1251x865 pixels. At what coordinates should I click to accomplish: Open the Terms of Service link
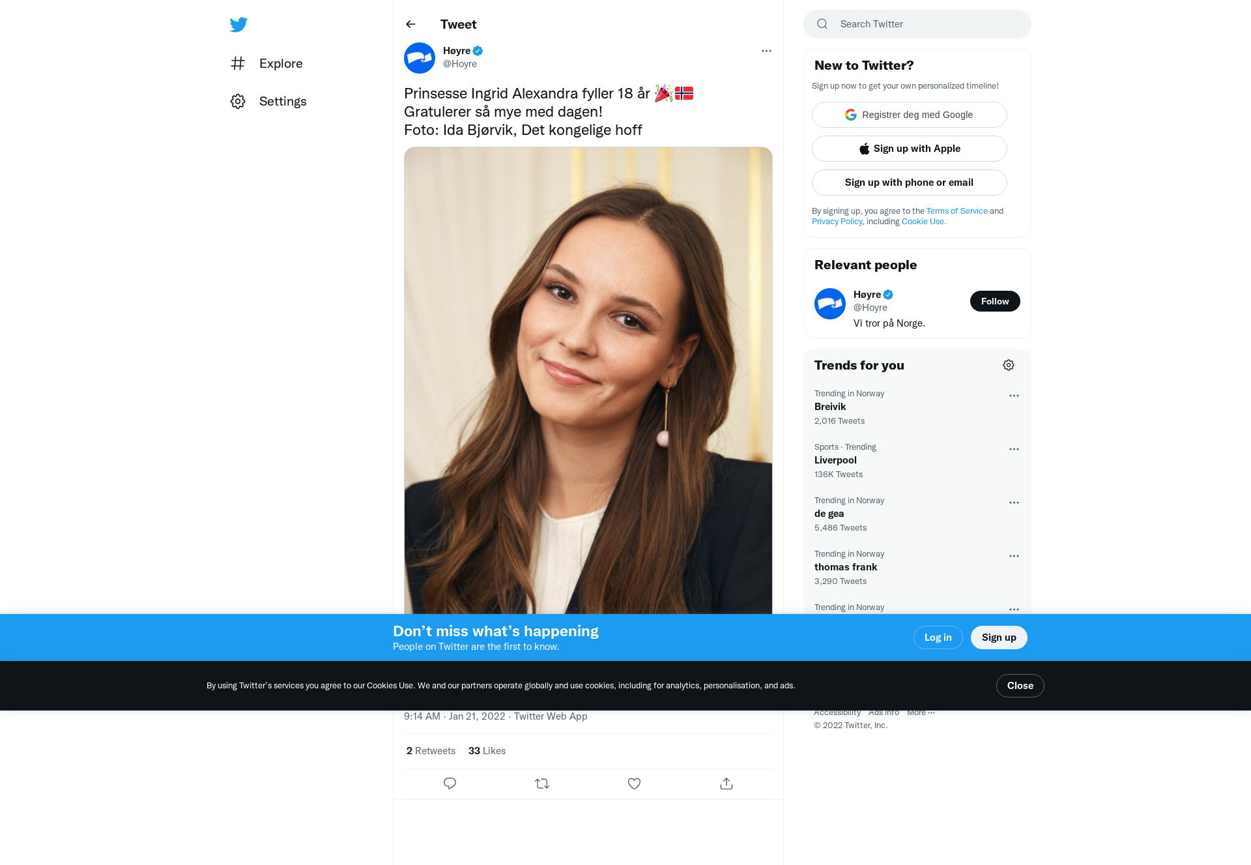(x=957, y=211)
